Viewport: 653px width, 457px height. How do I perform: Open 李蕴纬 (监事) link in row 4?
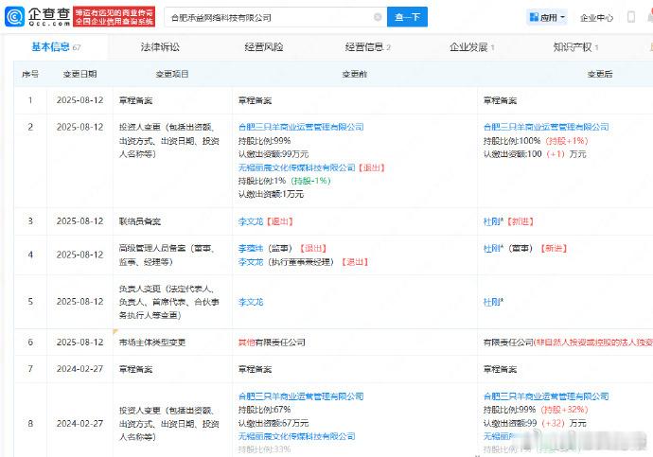point(251,249)
